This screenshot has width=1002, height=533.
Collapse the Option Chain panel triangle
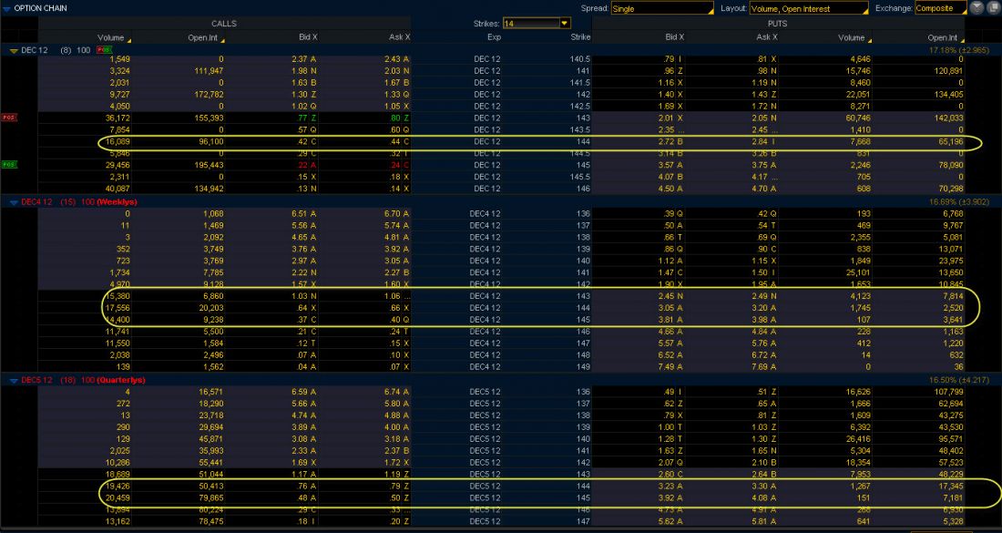tap(6, 7)
